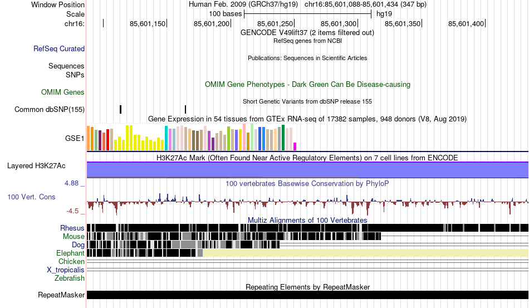Select the Scale label

tap(75, 14)
